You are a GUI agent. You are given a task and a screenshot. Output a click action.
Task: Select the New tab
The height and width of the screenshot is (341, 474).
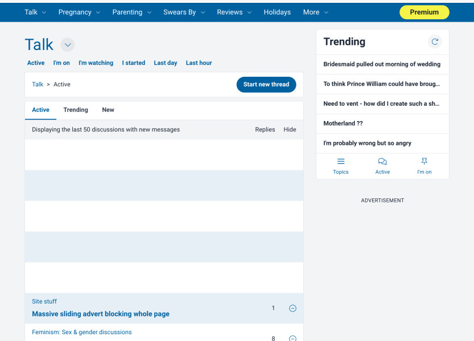pos(108,110)
